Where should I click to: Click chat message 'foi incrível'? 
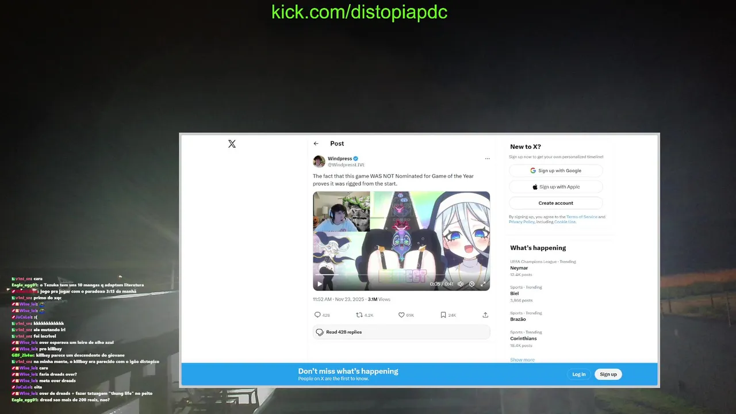click(x=45, y=336)
